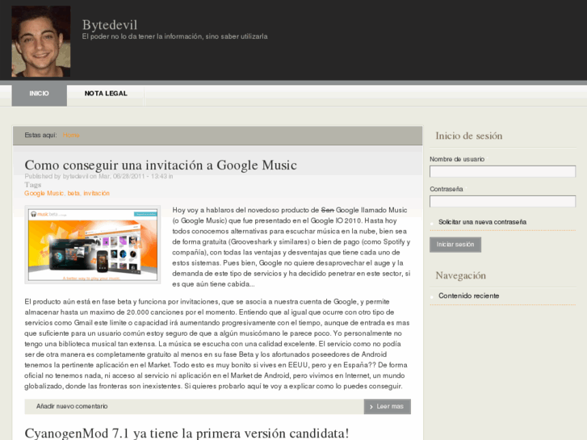Select the invitación tag
The height and width of the screenshot is (440, 587).
(x=96, y=193)
